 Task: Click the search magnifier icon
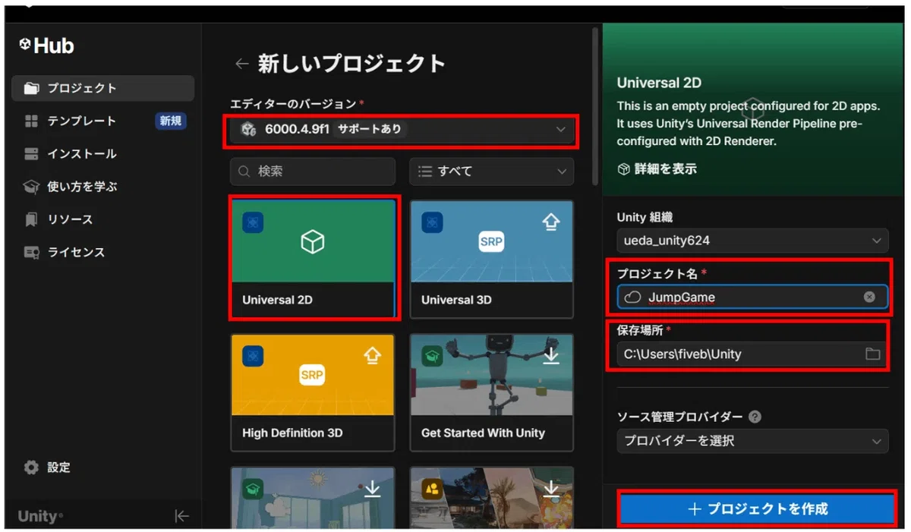[x=244, y=172]
